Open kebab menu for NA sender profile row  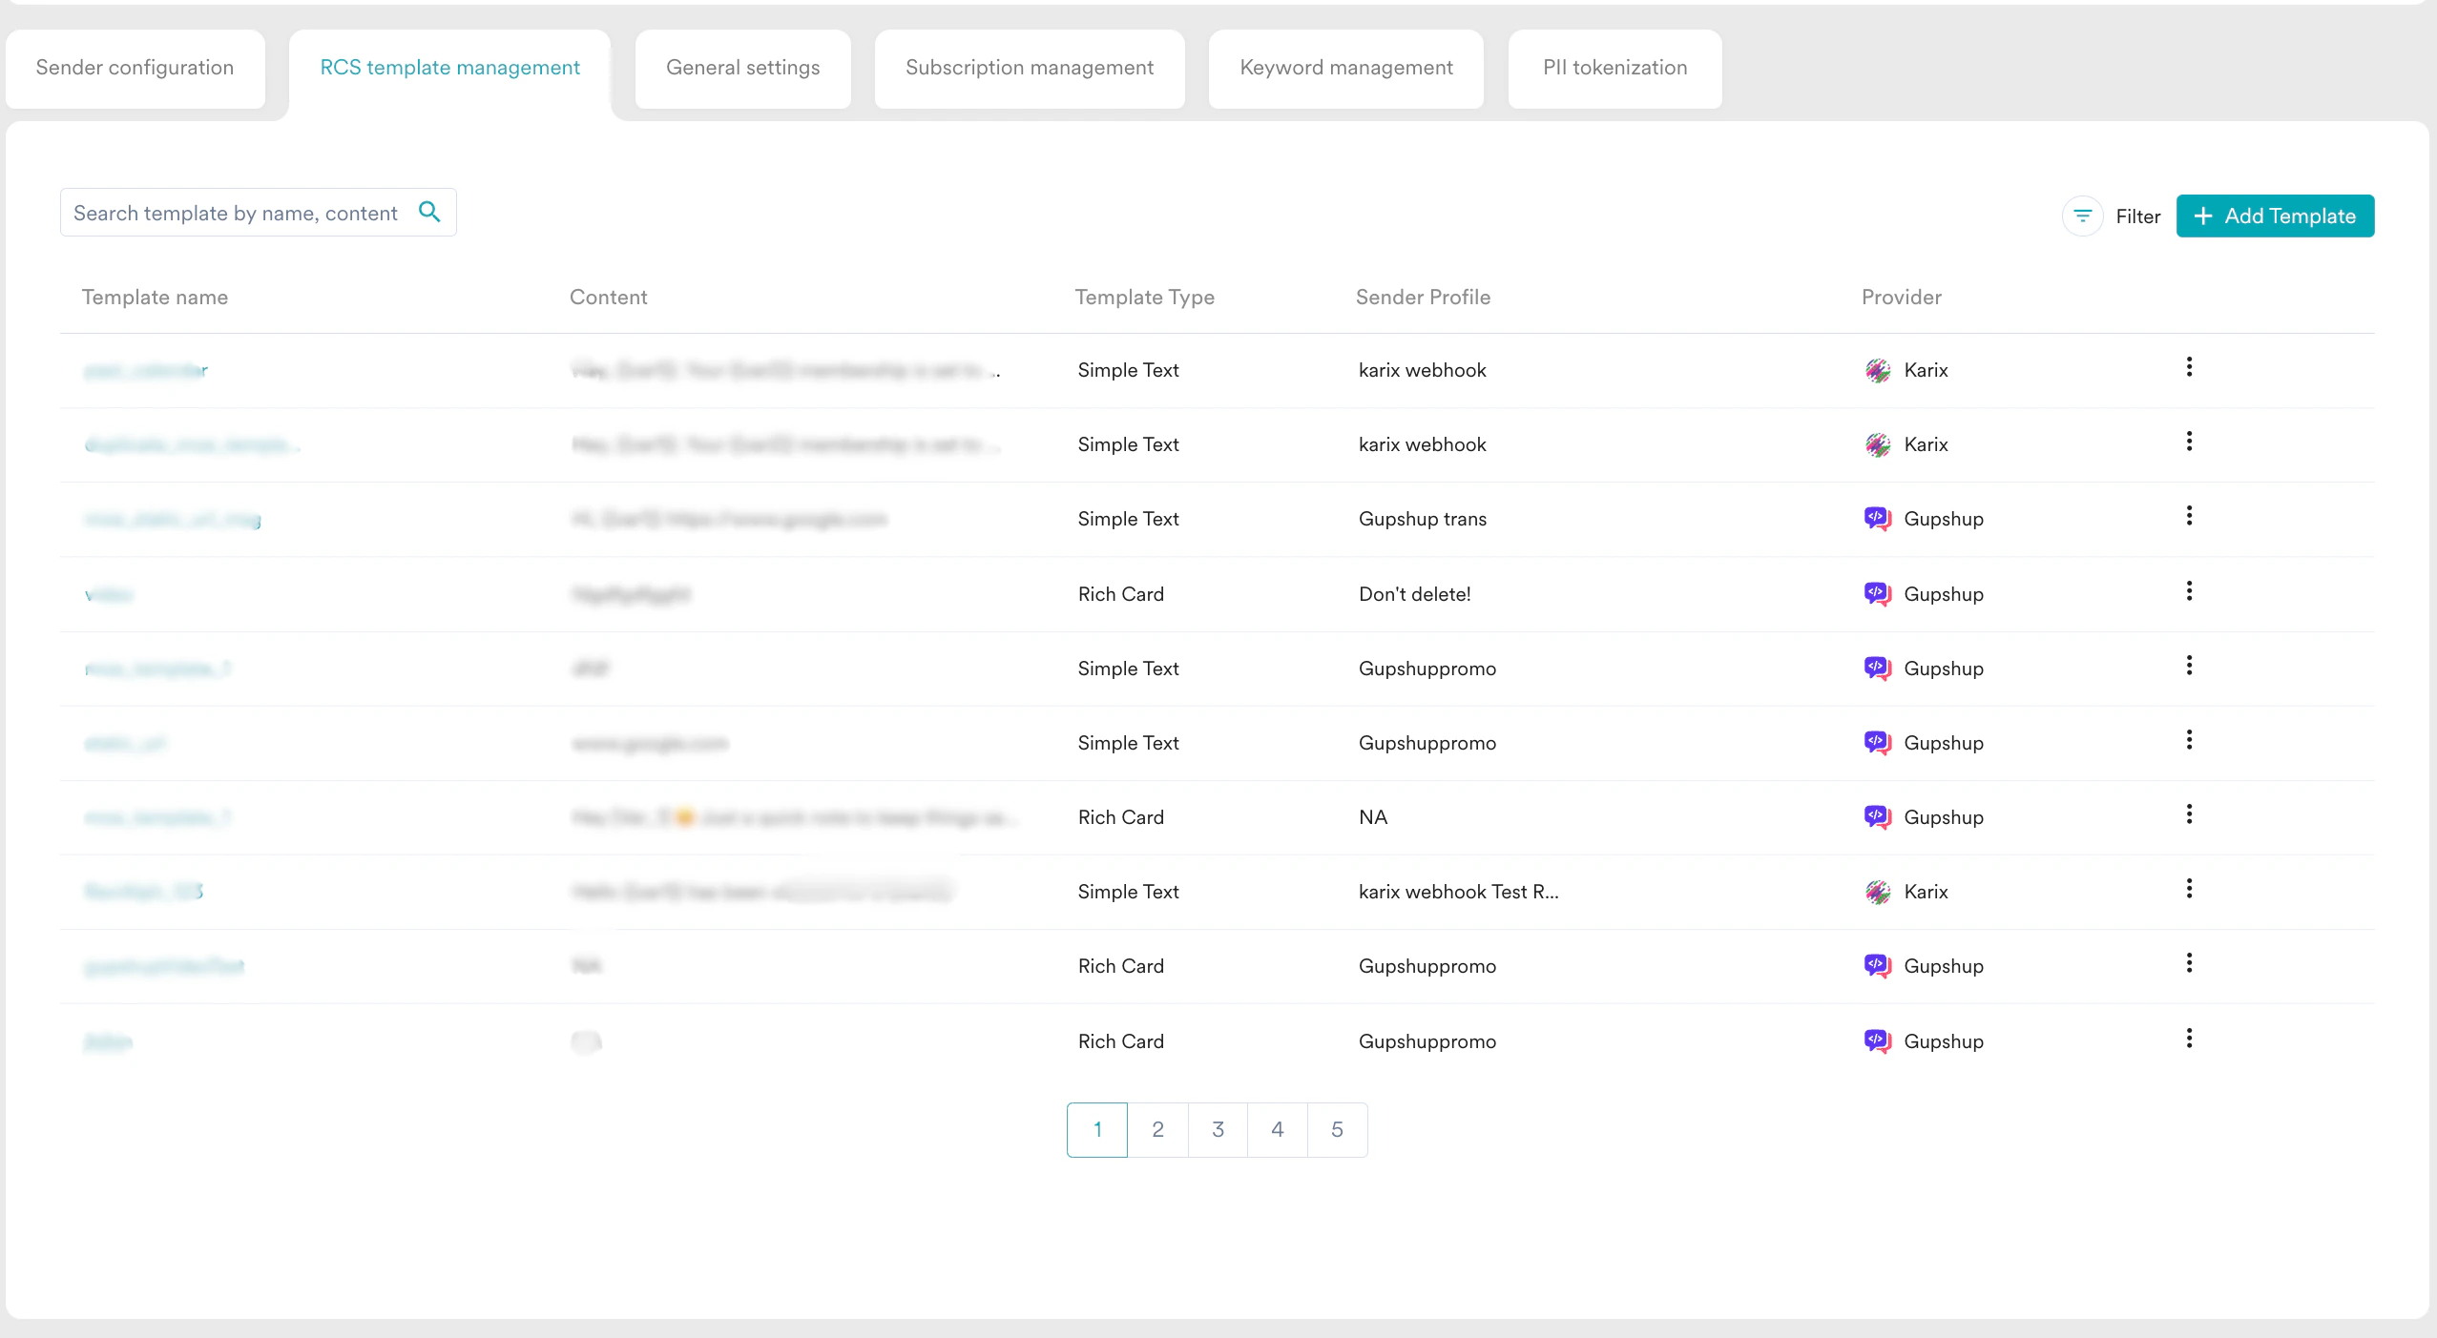[x=2189, y=814]
